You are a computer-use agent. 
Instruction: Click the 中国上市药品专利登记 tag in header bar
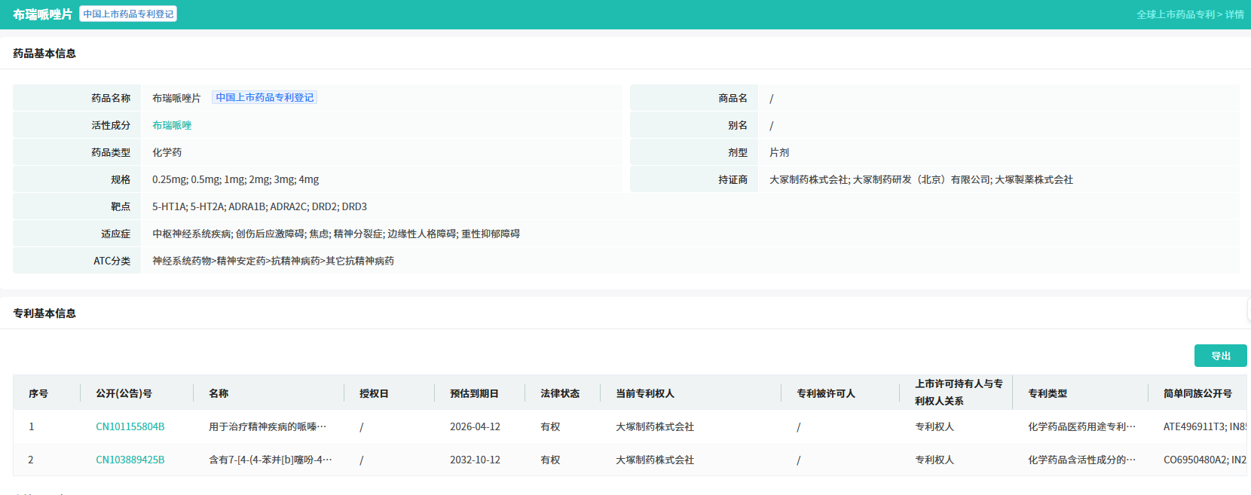128,14
